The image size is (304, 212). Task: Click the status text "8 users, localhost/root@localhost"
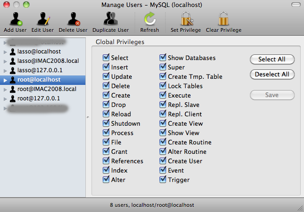point(152,205)
